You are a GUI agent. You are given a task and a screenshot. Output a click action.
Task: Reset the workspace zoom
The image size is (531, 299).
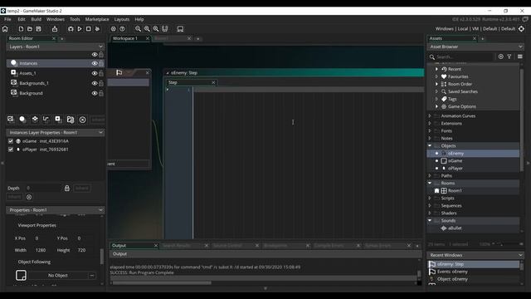pos(156,29)
